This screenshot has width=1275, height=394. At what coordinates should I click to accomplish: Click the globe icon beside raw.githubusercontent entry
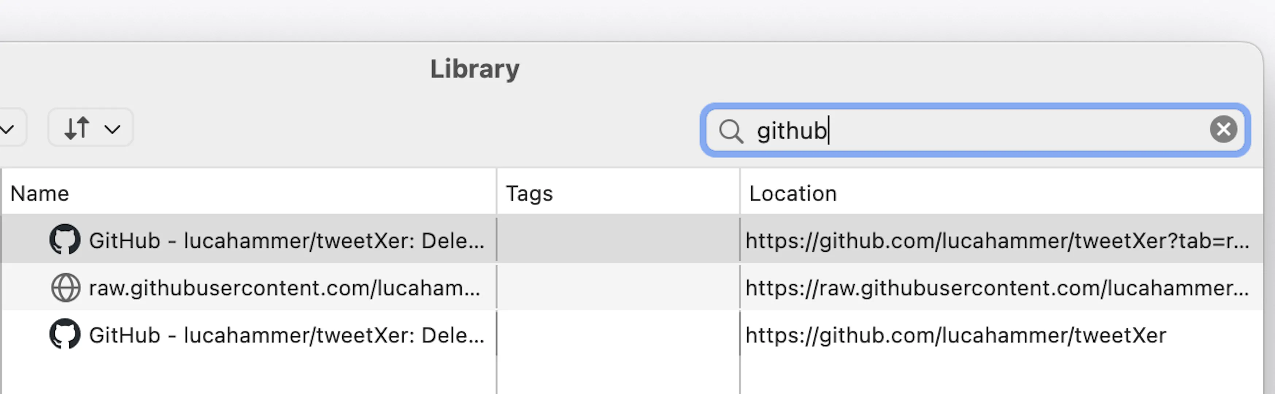point(66,287)
